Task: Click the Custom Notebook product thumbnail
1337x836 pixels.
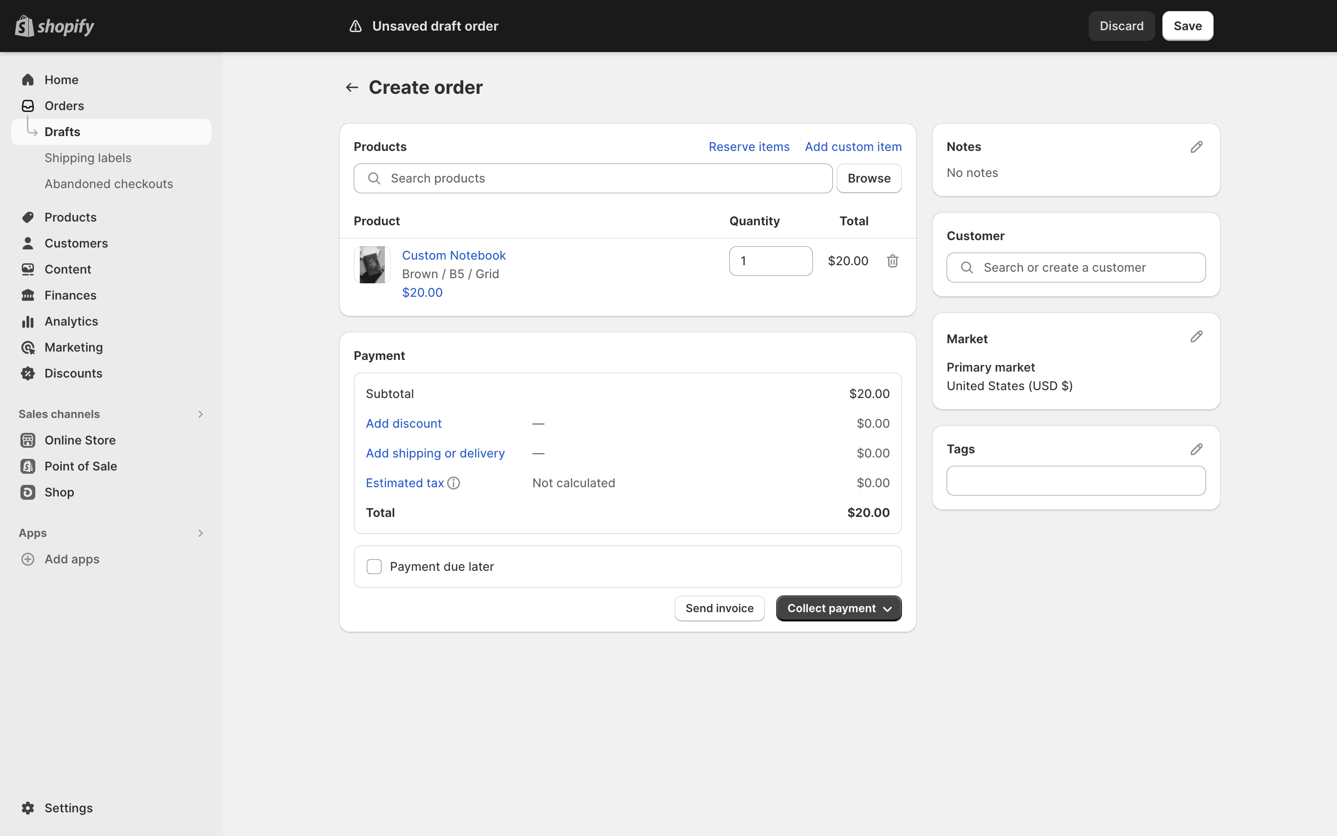Action: tap(372, 265)
